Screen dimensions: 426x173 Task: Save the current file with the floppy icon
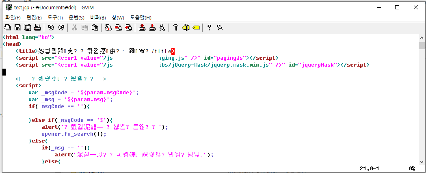[x=17, y=28]
